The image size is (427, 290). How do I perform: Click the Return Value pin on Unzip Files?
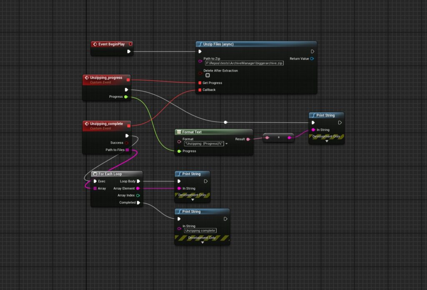click(312, 59)
